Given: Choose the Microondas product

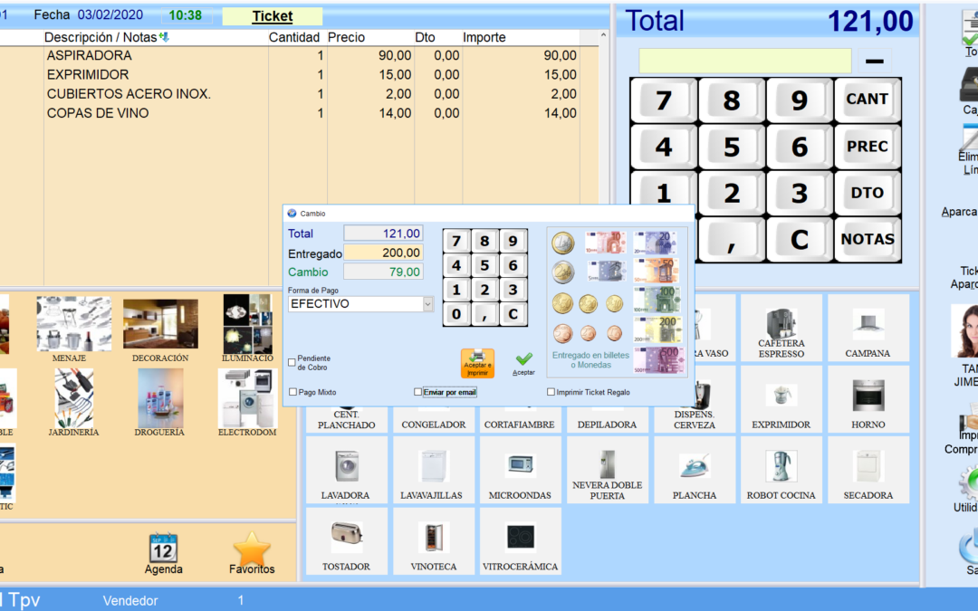Looking at the screenshot, I should (520, 467).
